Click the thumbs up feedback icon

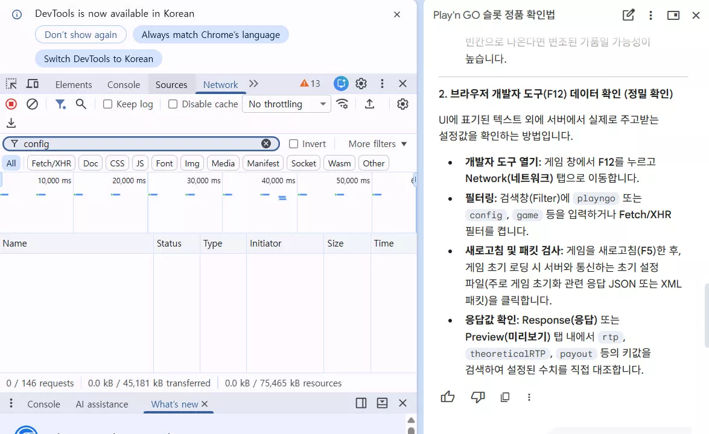[448, 397]
